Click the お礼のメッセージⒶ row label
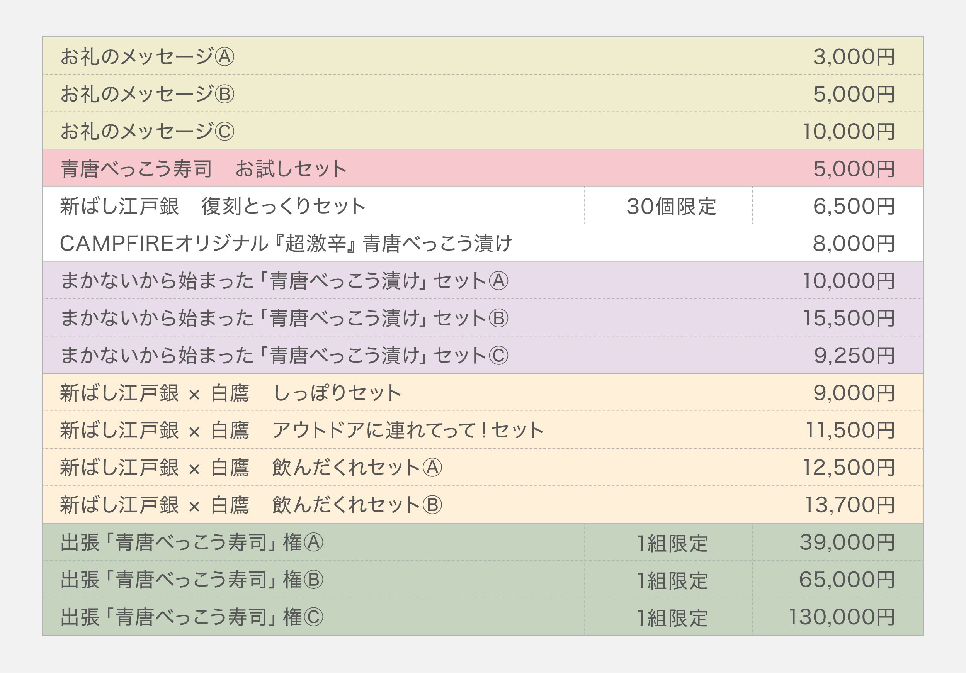The width and height of the screenshot is (966, 673). (x=147, y=57)
